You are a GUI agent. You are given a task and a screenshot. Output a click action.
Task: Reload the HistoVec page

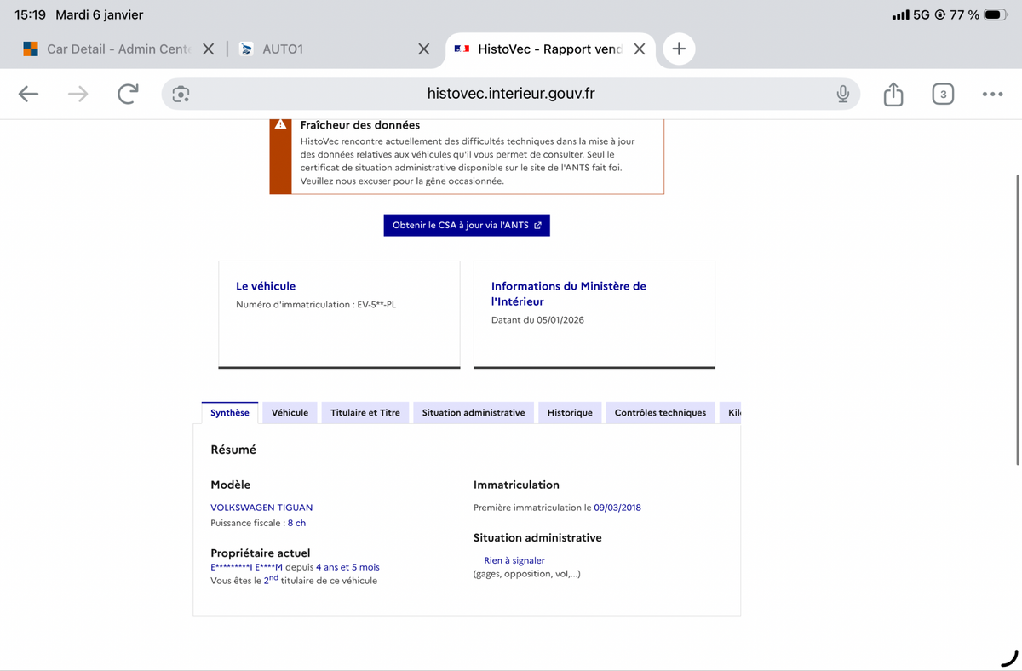[x=128, y=95]
